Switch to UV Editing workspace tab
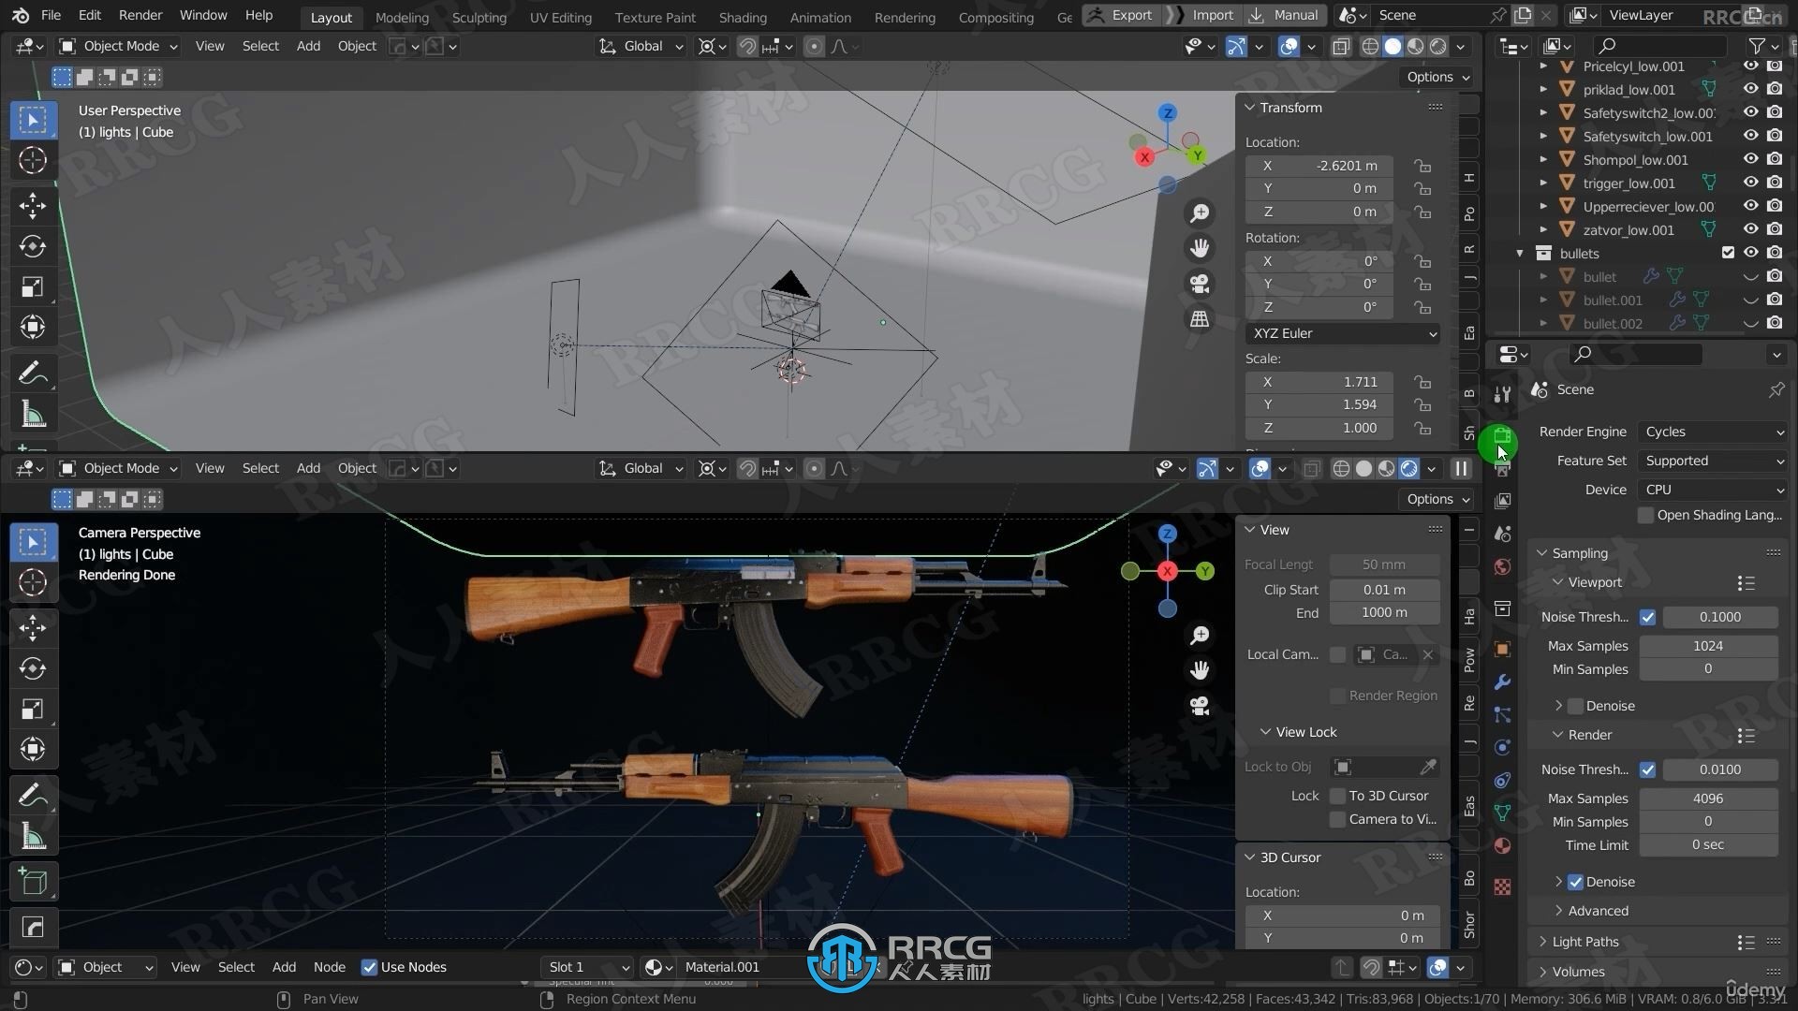Image resolution: width=1798 pixels, height=1011 pixels. click(x=561, y=17)
